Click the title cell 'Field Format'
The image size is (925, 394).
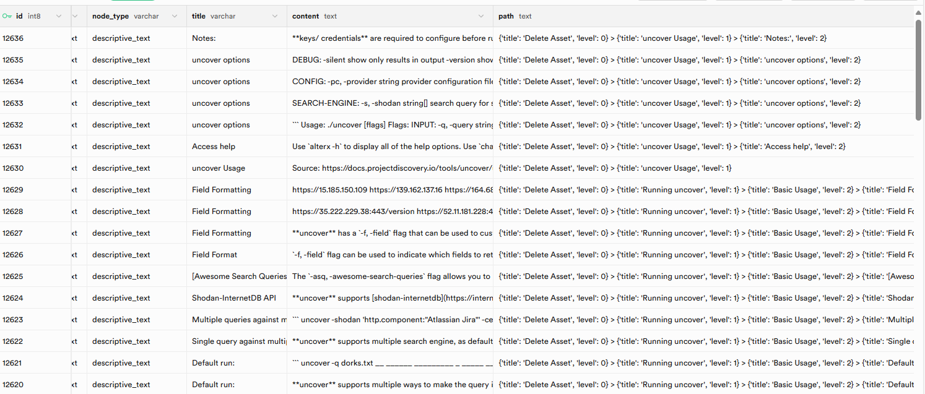[x=237, y=255]
